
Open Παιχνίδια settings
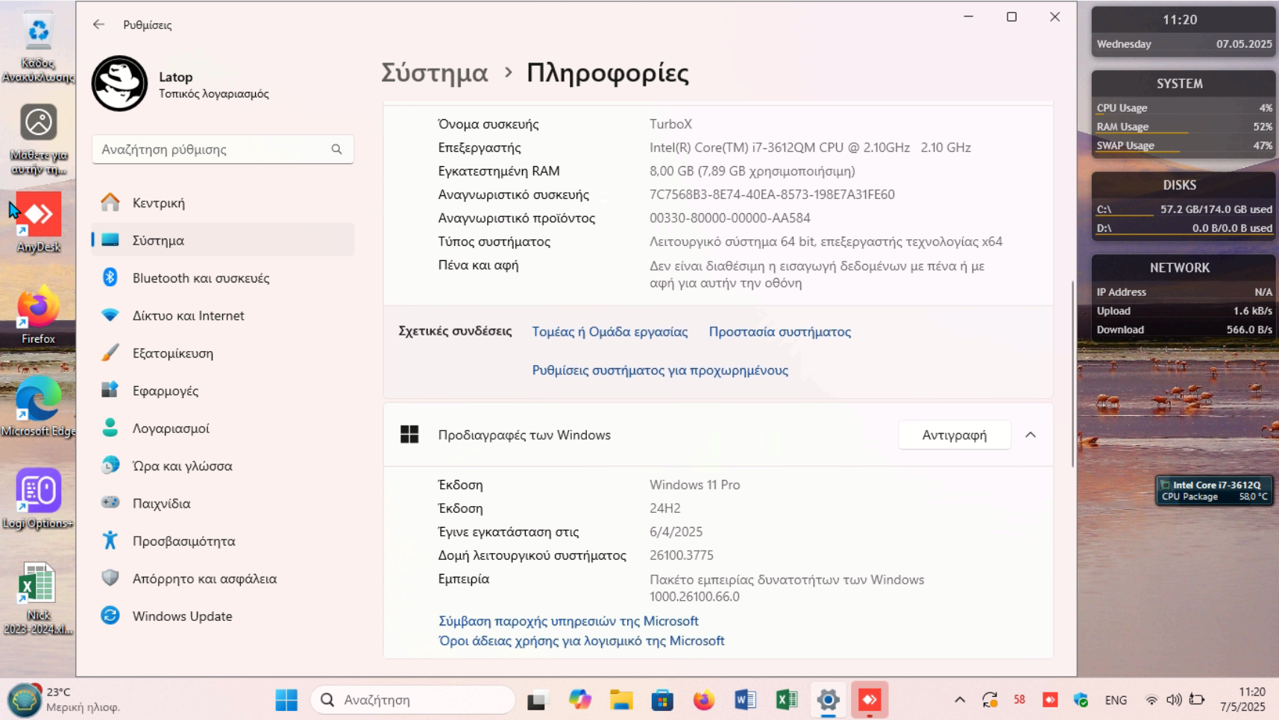[x=223, y=503]
